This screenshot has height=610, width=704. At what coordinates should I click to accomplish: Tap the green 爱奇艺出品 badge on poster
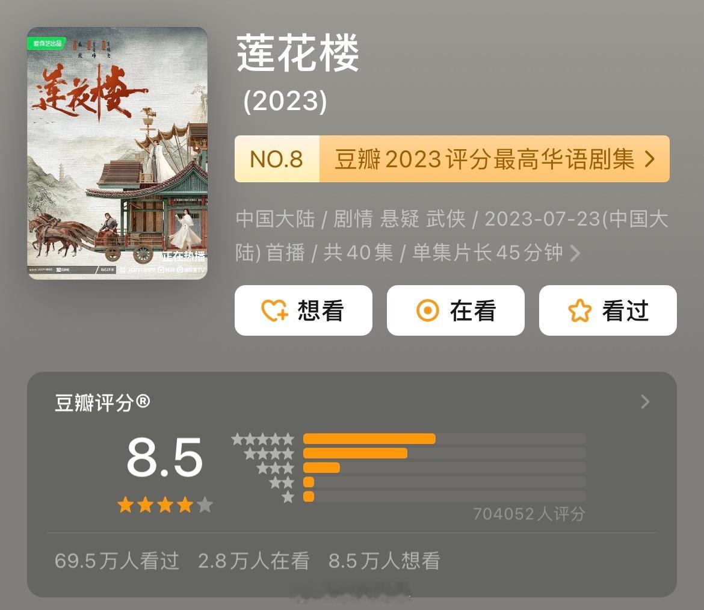click(x=47, y=43)
